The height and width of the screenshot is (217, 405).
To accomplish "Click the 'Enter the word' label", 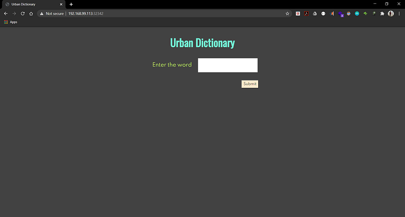I will tap(172, 65).
